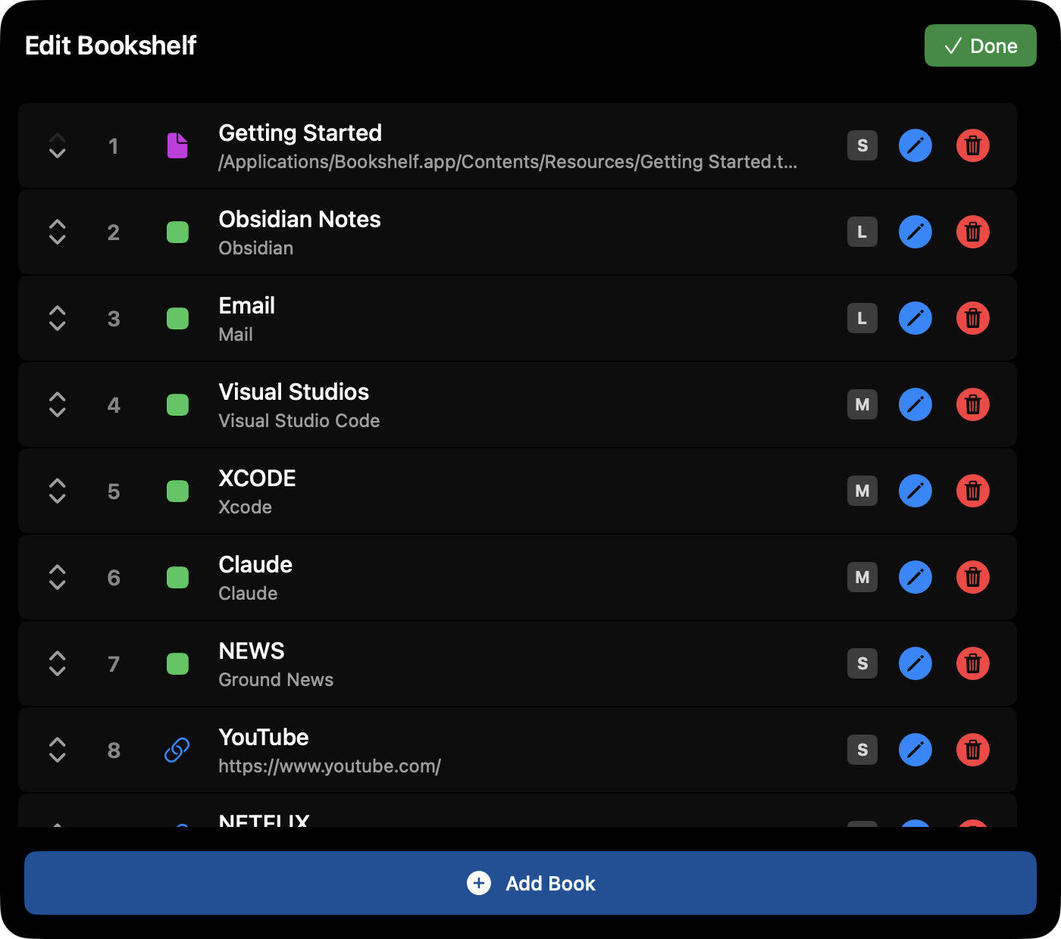Viewport: 1061px width, 939px height.
Task: Click the reorder arrows for Getting Started
Action: (x=58, y=145)
